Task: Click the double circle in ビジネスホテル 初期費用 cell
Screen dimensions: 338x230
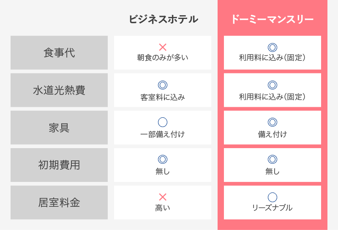Action: pyautogui.click(x=163, y=160)
